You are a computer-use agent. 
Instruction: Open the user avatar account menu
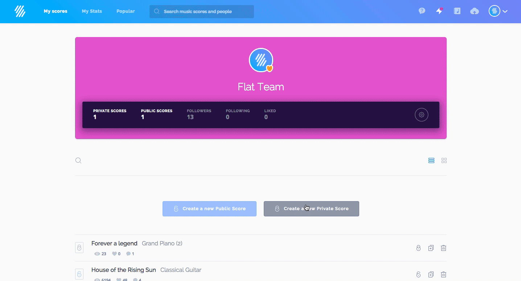(498, 11)
